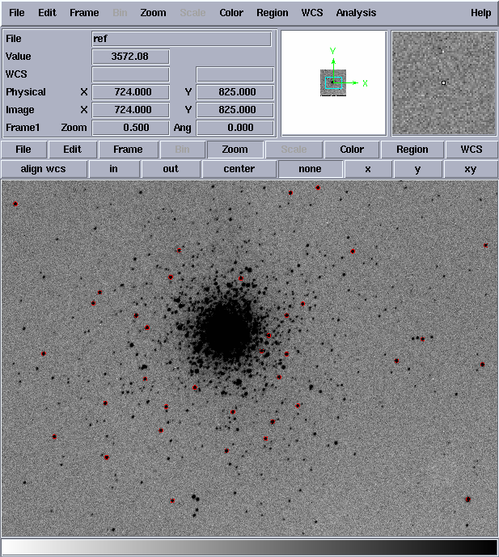Click the magnifier preview panel
499x557 pixels.
click(x=443, y=83)
